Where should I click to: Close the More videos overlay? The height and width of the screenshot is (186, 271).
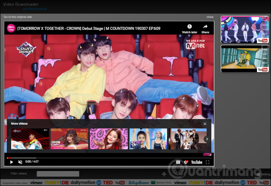coord(205,124)
